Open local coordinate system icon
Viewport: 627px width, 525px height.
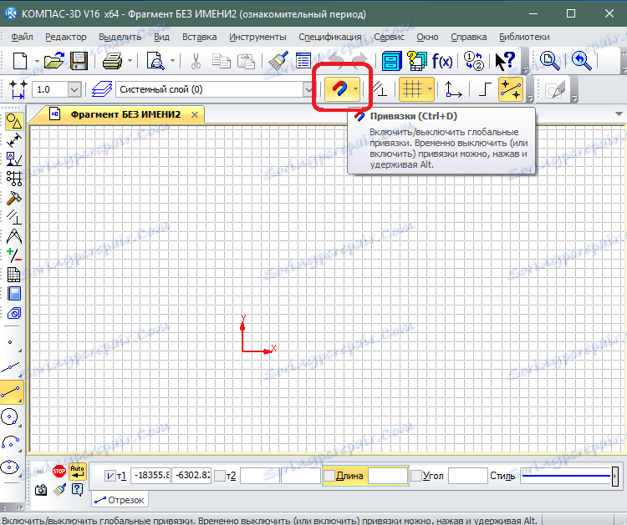tap(453, 88)
